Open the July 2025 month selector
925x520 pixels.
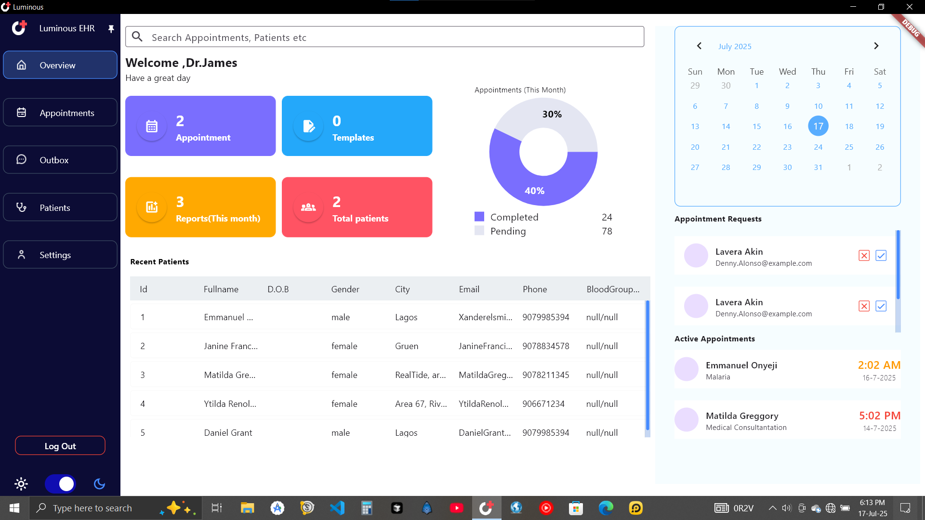[x=734, y=46]
